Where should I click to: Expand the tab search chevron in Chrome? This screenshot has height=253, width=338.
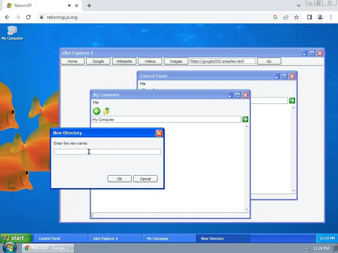pyautogui.click(x=298, y=6)
